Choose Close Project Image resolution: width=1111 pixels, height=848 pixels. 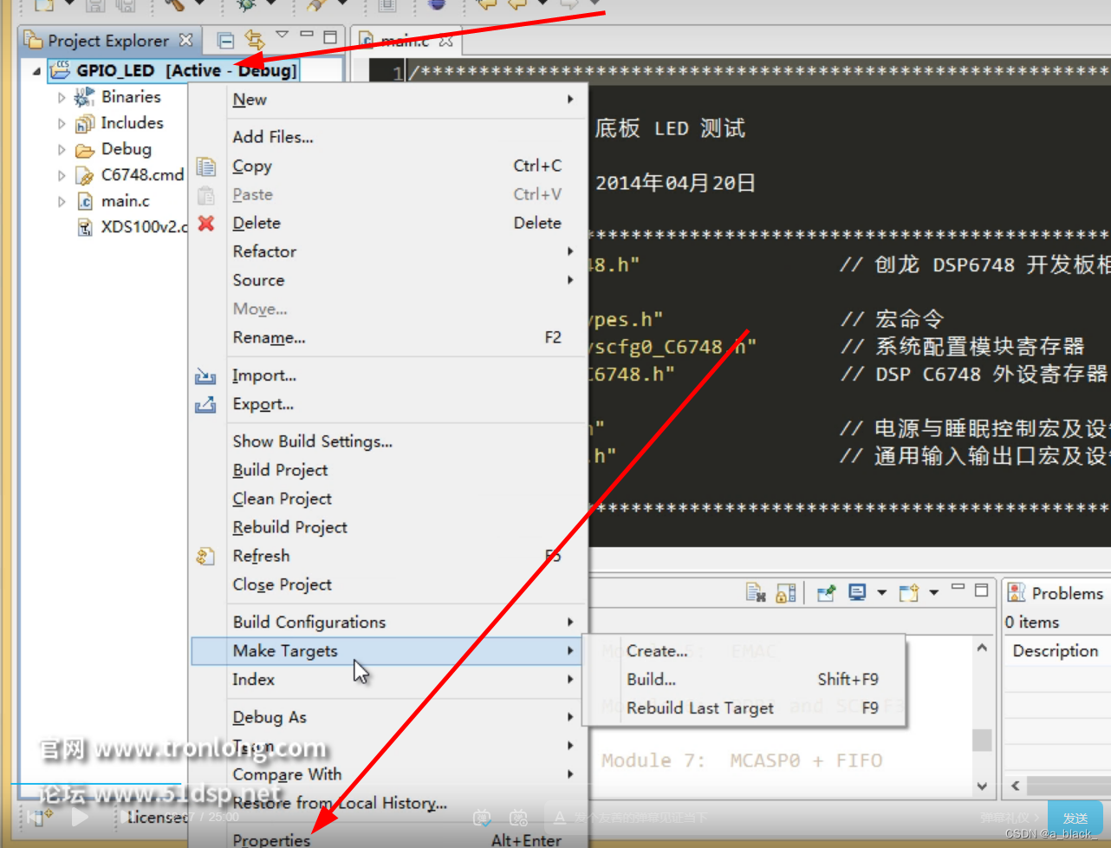click(389, 584)
